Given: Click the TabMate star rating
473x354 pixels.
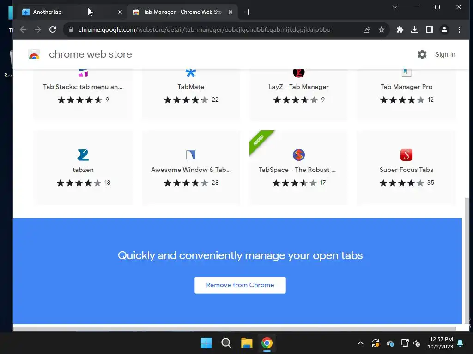Looking at the screenshot, I should point(186,100).
